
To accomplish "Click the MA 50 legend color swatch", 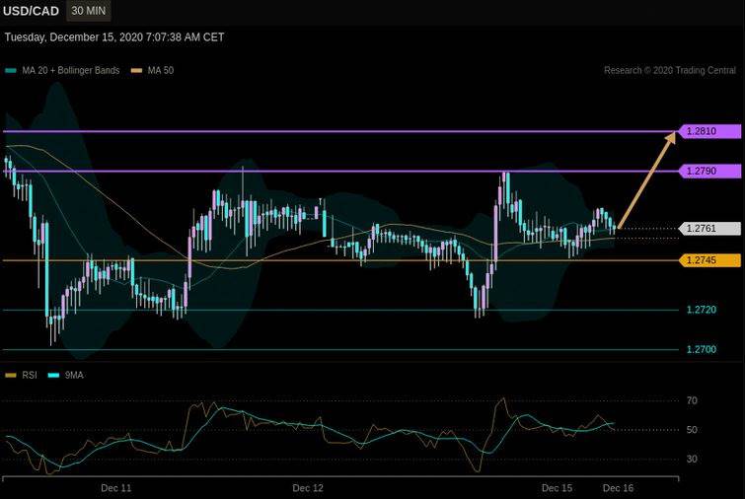I will tap(137, 71).
